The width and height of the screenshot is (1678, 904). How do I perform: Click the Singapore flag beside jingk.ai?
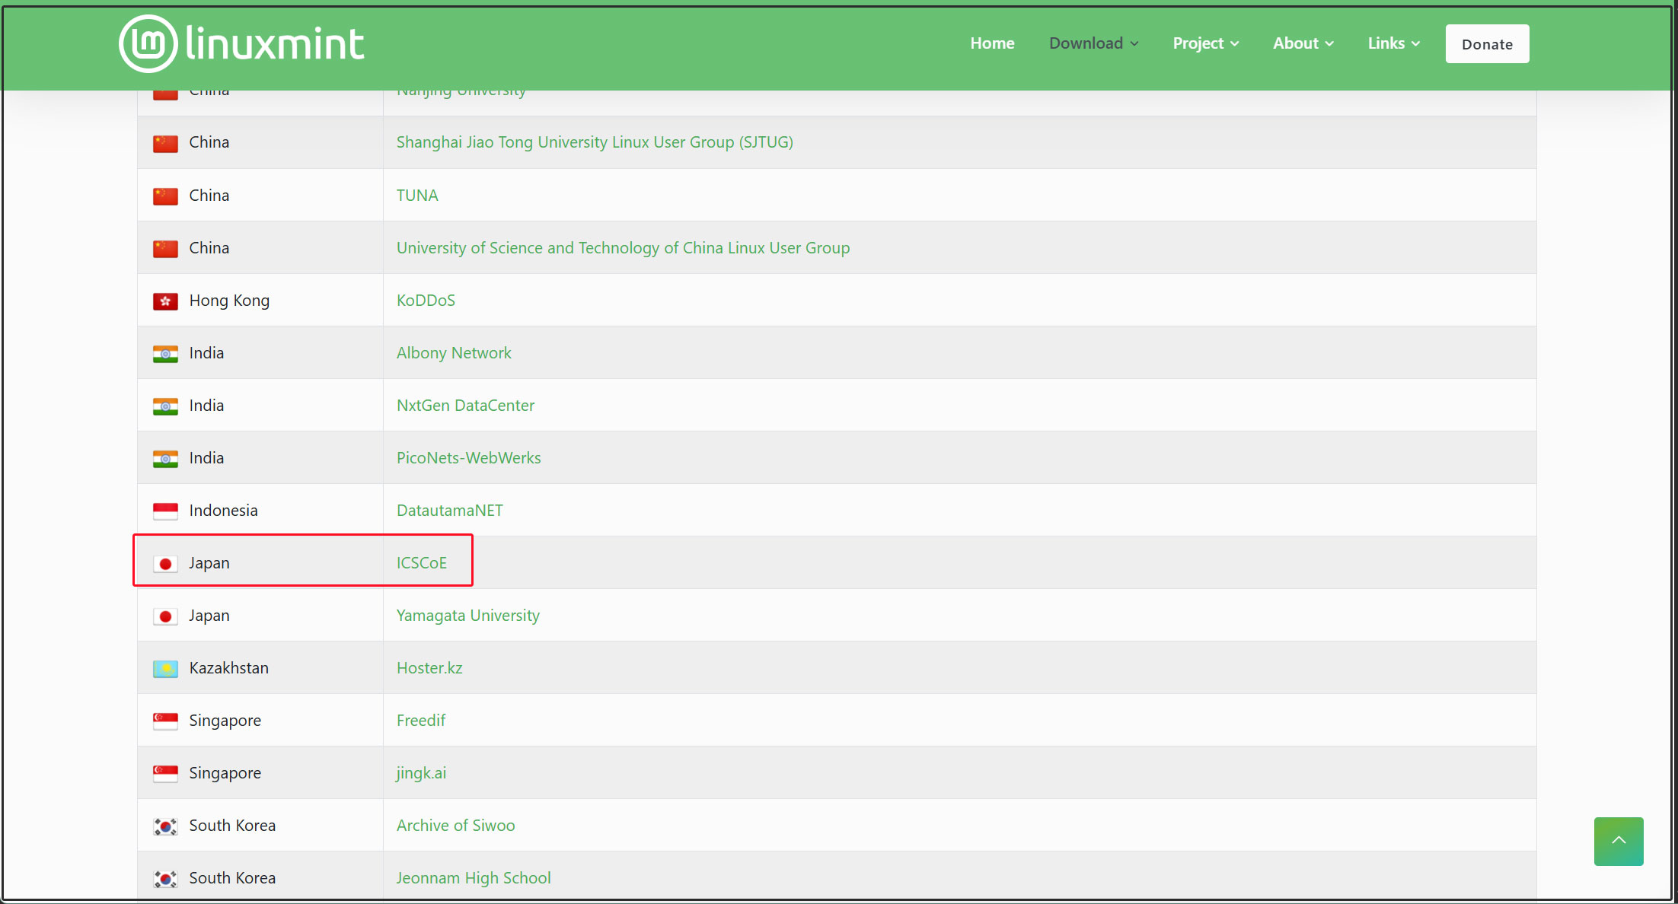pos(165,774)
